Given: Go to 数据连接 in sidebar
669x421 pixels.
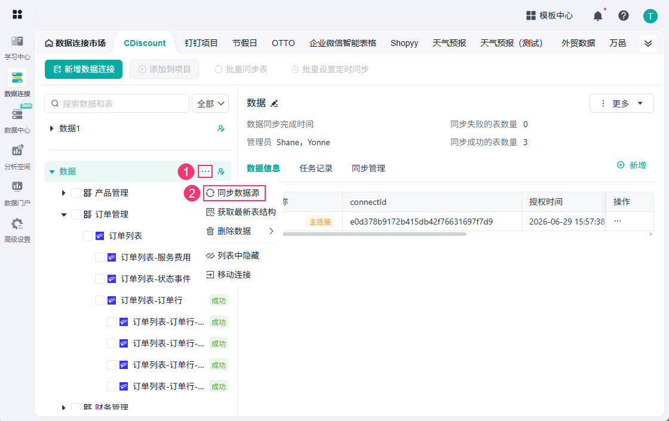Looking at the screenshot, I should (x=17, y=84).
